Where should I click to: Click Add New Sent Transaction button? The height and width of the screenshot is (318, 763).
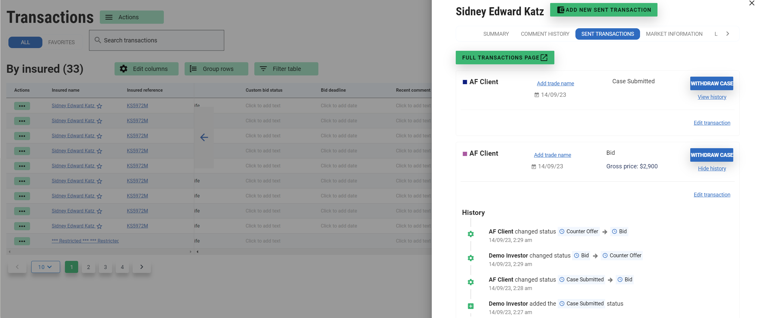pos(603,10)
